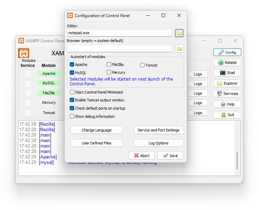Open Netstat from the right panel
The image size is (259, 210).
pos(227,62)
